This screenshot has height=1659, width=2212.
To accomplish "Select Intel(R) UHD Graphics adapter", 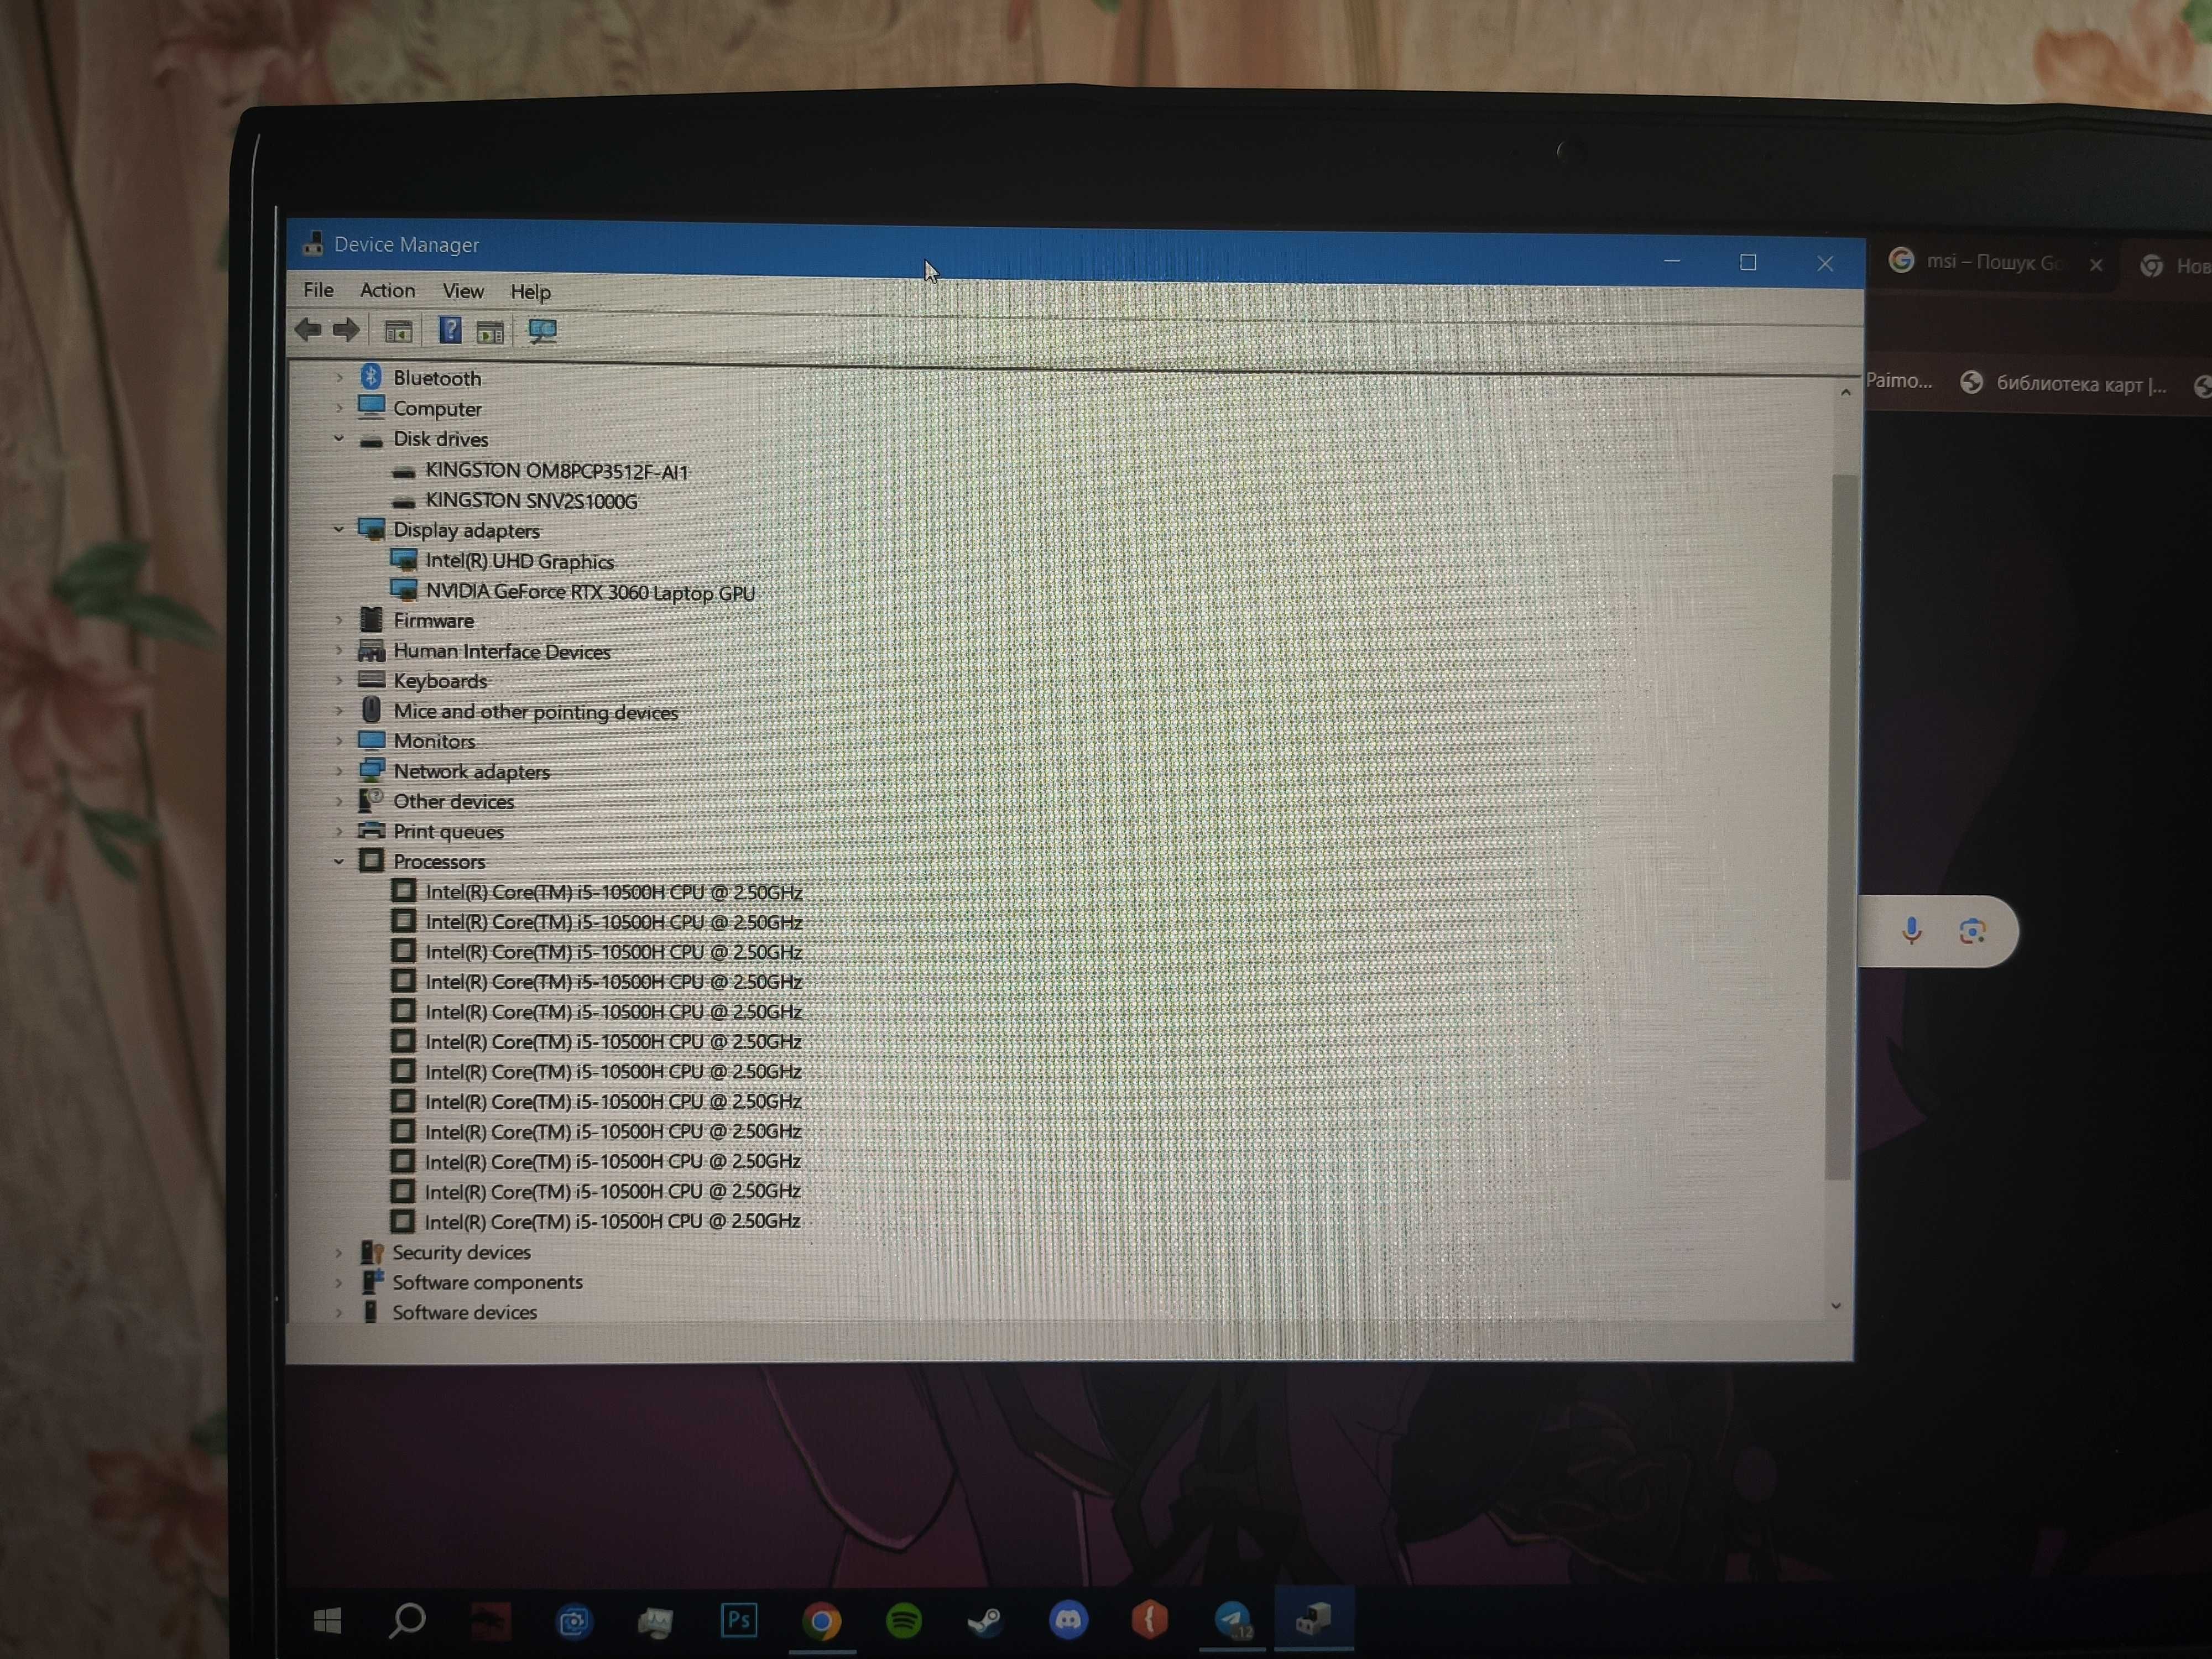I will pyautogui.click(x=519, y=561).
